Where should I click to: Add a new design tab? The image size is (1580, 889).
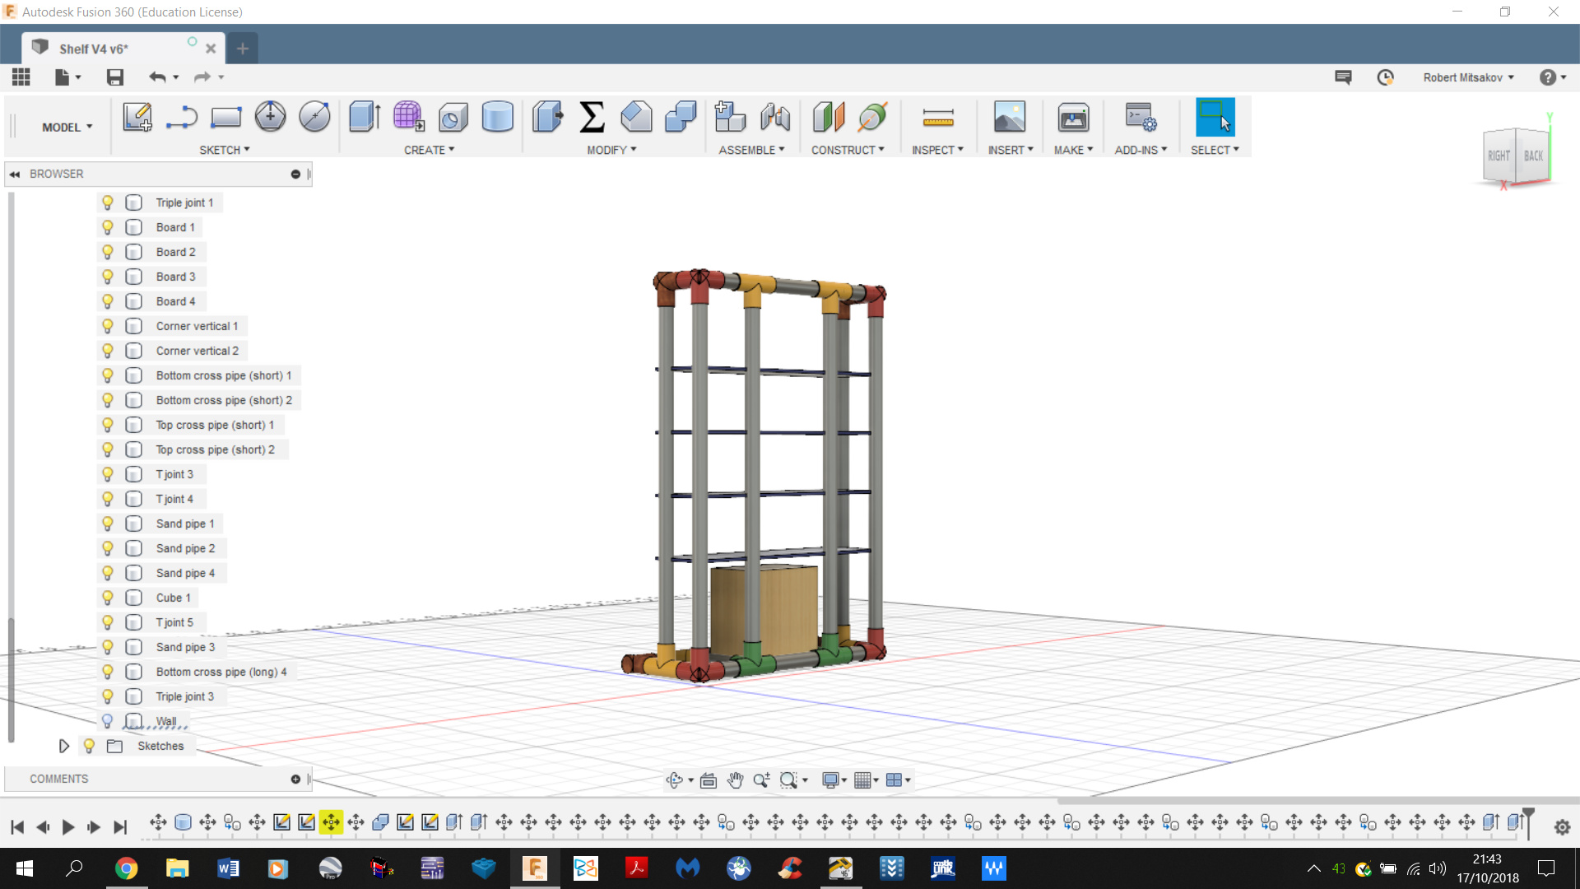(x=242, y=49)
